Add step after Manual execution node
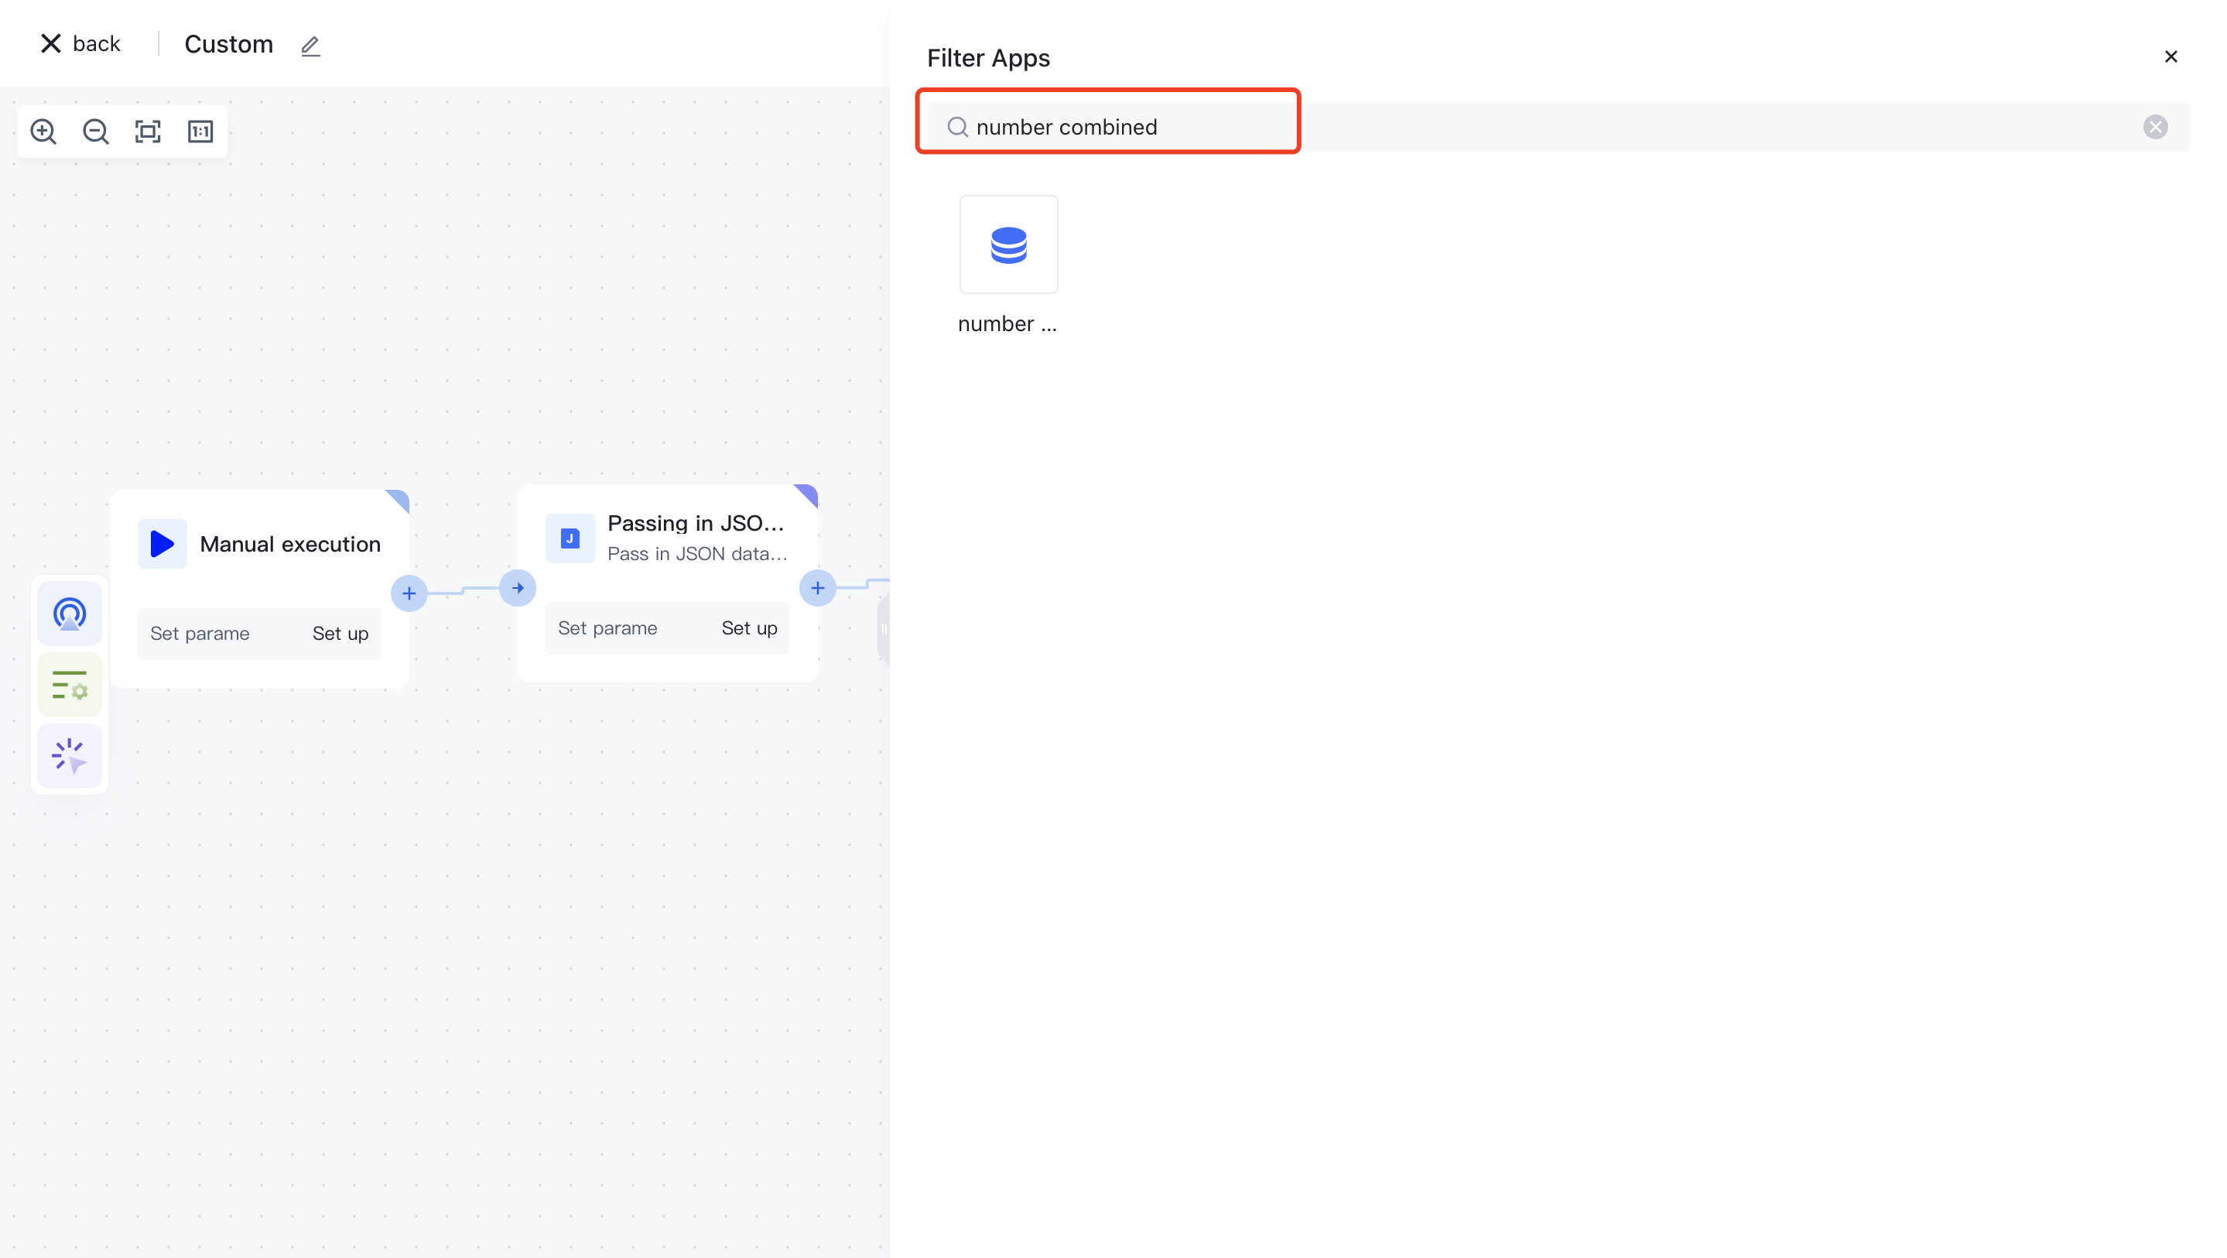The width and height of the screenshot is (2227, 1258). 409,593
